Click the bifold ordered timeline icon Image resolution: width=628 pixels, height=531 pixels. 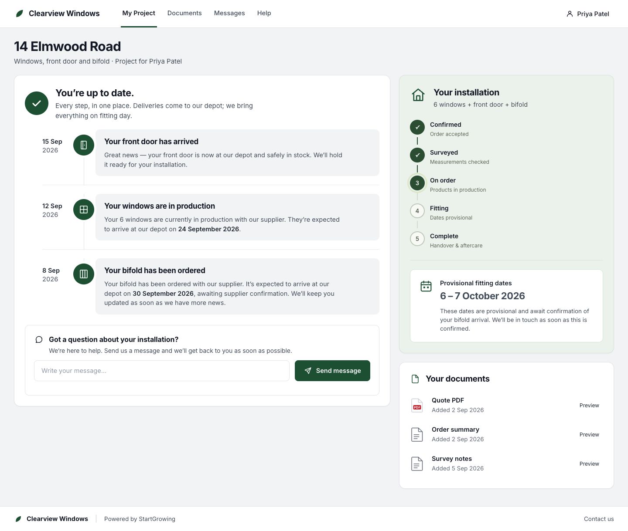click(x=84, y=274)
